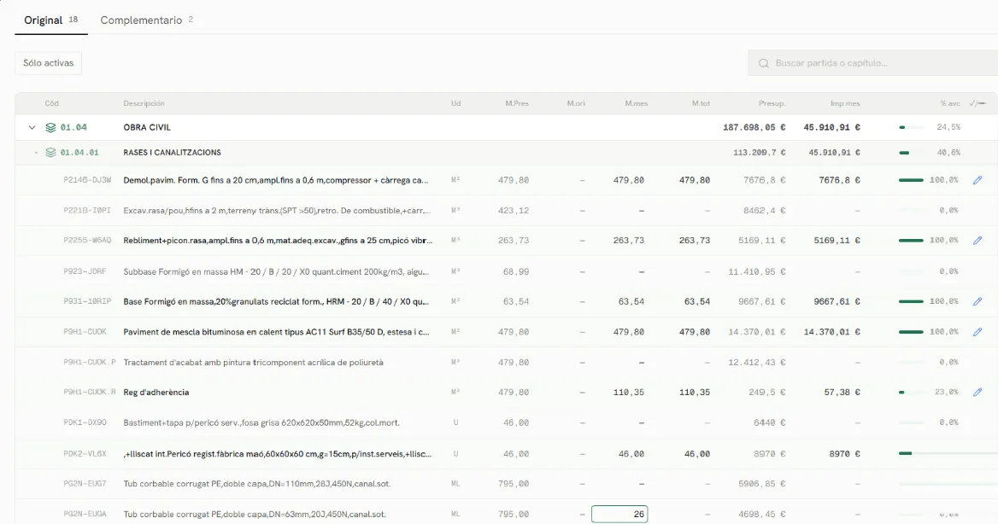The image size is (998, 524).
Task: Click the 187.698,05 € budget total
Action: [x=754, y=127]
